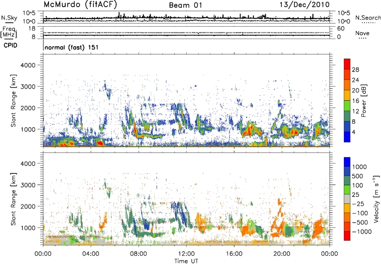
Task: Select the '08:00' time axis label
Action: [x=139, y=254]
